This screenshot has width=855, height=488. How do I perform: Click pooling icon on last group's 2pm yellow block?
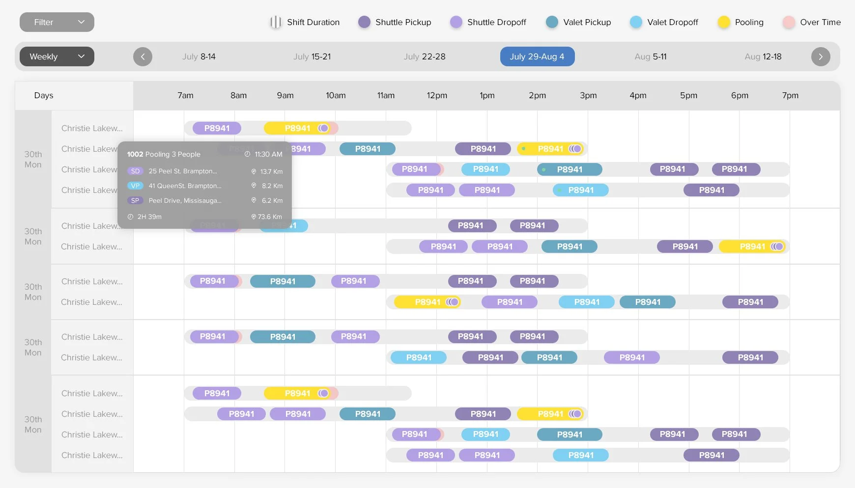tap(575, 414)
